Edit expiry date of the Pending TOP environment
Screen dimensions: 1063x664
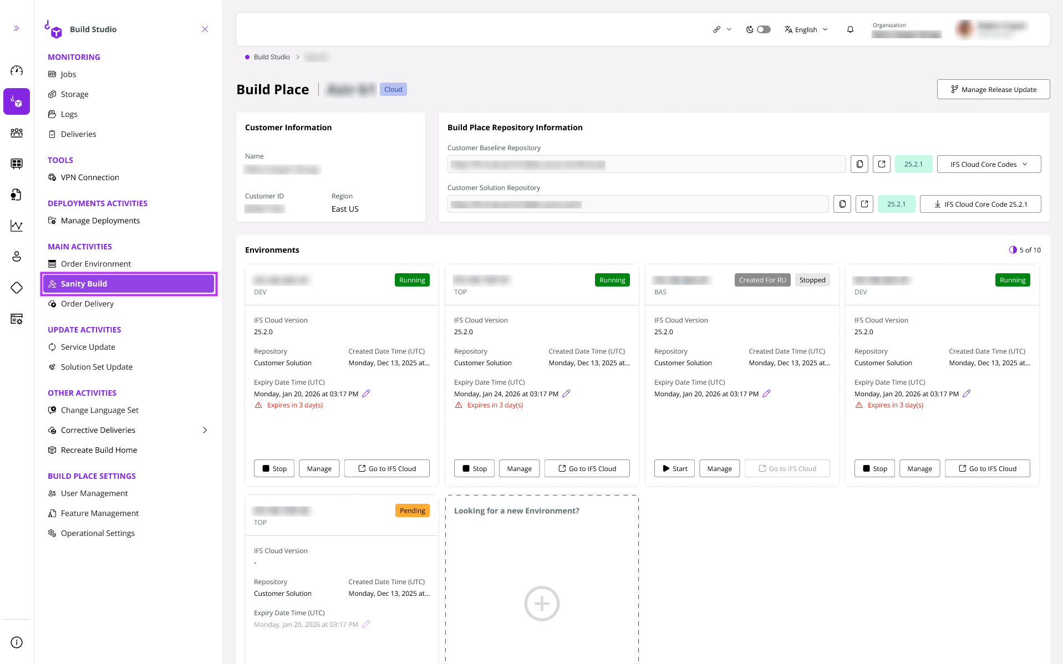point(366,624)
